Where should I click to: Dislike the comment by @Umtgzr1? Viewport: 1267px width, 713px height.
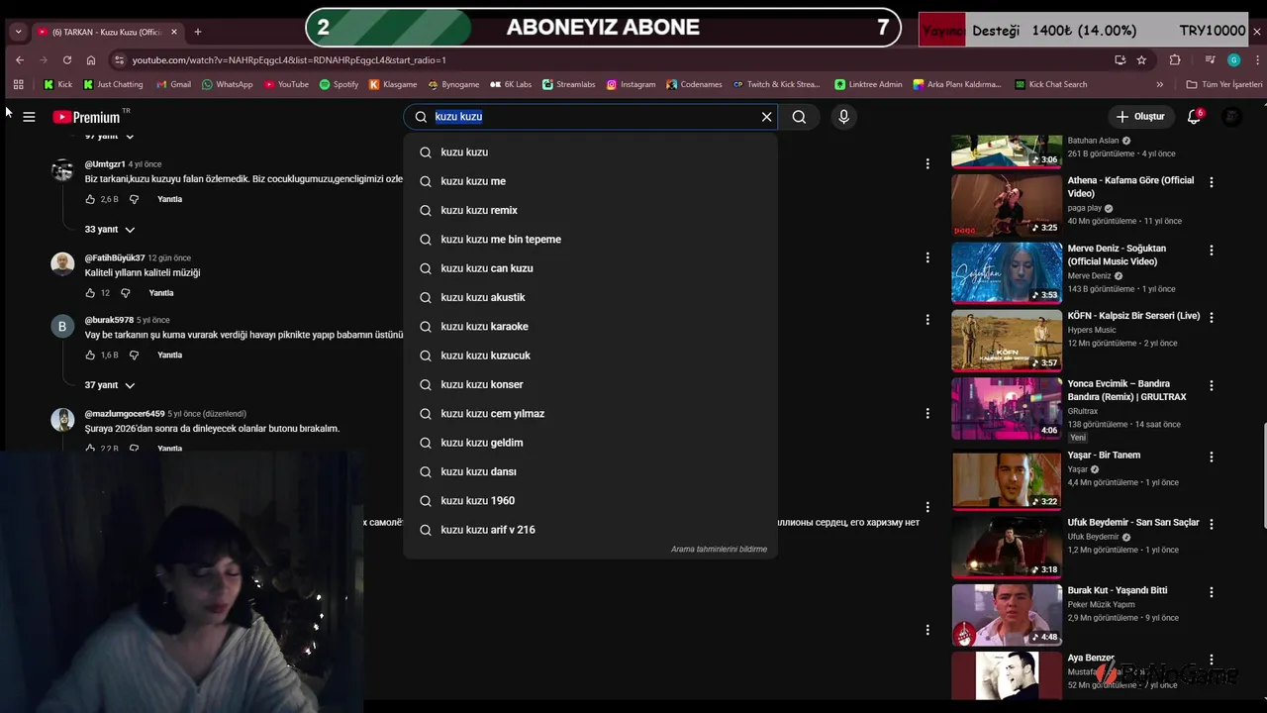click(x=135, y=199)
